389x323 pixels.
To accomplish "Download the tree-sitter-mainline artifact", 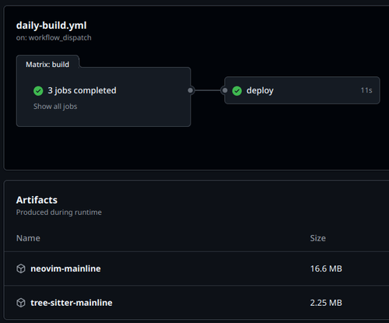I will click(72, 303).
